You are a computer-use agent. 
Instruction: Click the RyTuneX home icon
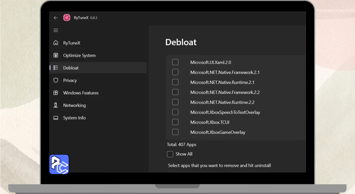click(56, 43)
